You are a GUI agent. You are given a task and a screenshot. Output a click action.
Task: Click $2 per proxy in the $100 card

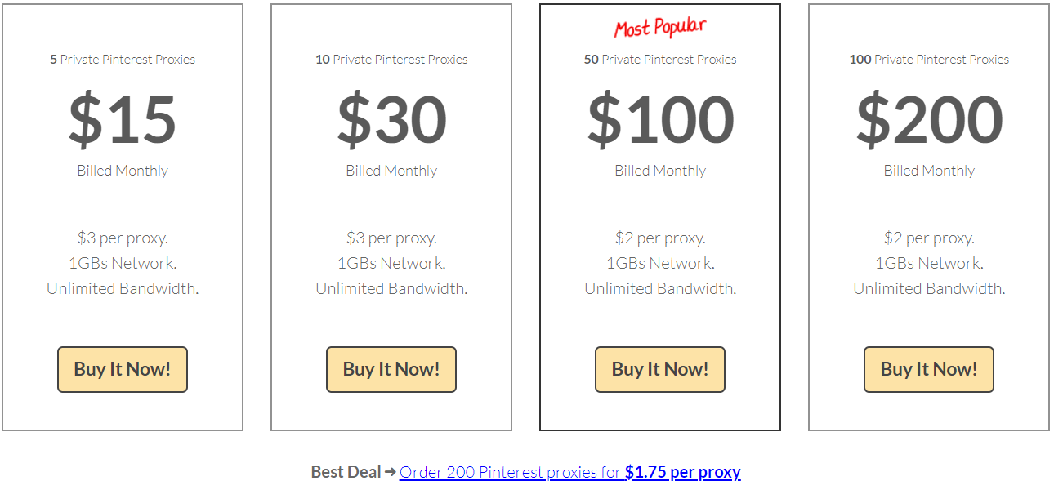click(660, 238)
